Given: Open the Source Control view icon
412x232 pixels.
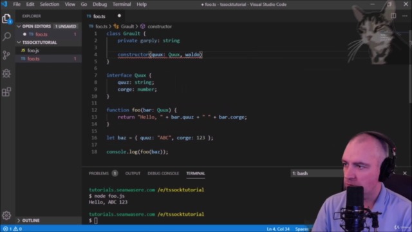Looking at the screenshot, I should [6, 55].
